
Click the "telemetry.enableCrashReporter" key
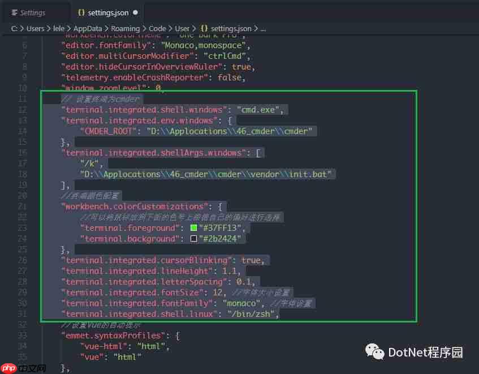tap(135, 78)
